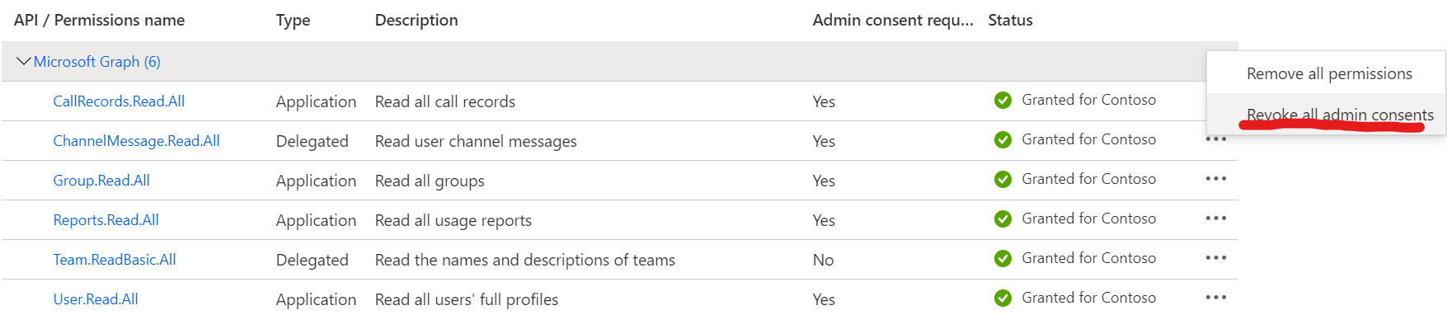1447x315 pixels.
Task: Open more options for Reports.Read.All row
Action: [x=1215, y=219]
